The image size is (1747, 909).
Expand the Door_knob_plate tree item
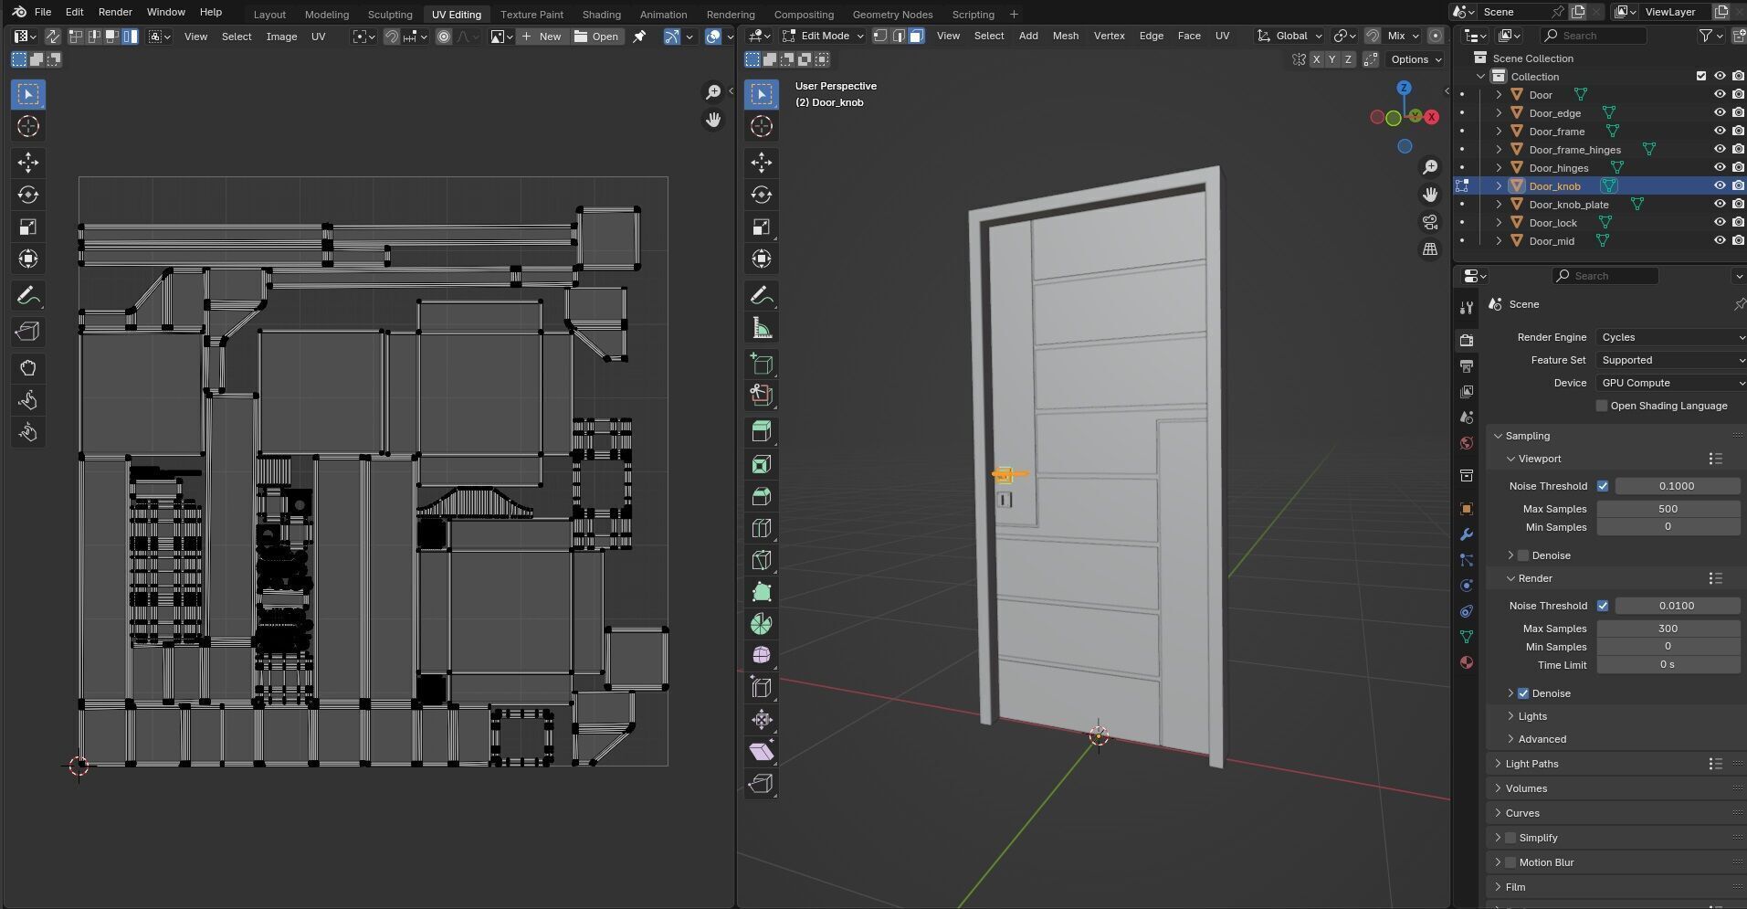pos(1499,205)
